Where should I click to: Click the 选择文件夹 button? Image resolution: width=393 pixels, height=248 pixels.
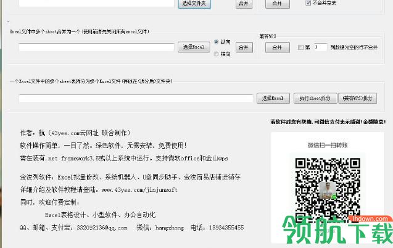click(x=194, y=4)
